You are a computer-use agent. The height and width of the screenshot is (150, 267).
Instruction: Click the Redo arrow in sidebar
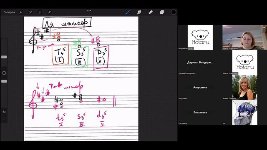(4, 119)
